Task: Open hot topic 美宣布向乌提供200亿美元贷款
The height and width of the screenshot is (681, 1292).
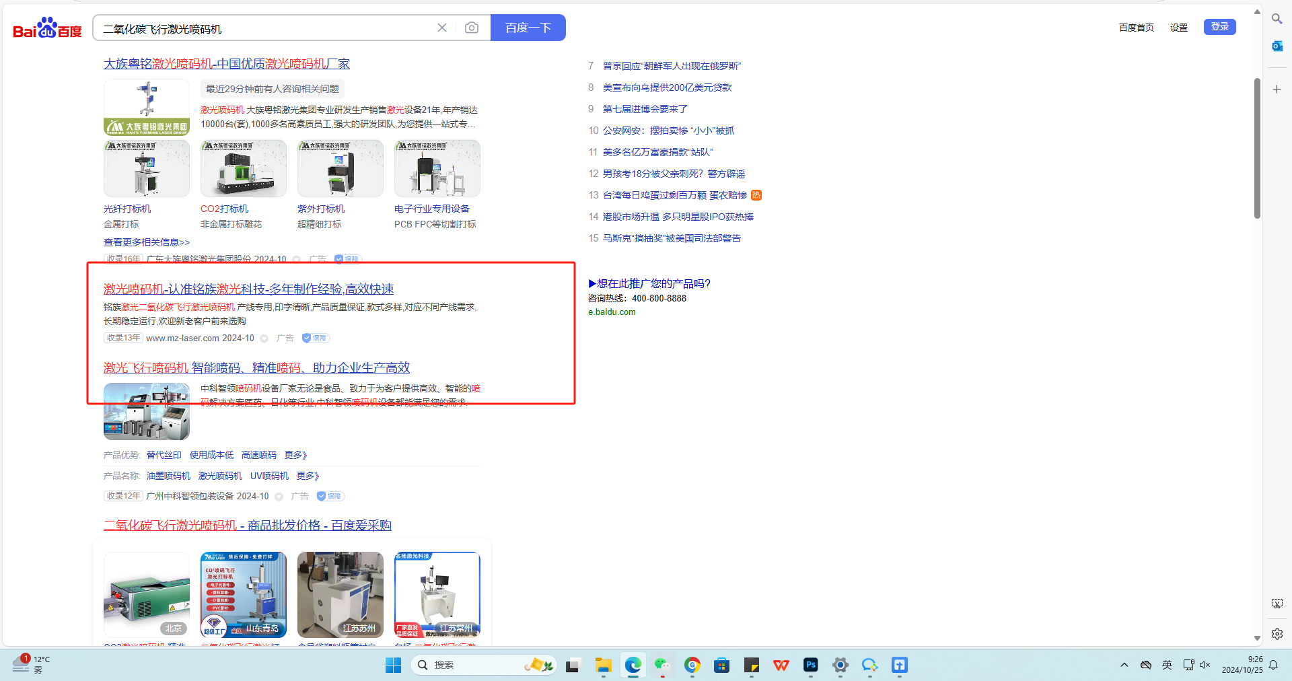Action: pyautogui.click(x=668, y=87)
